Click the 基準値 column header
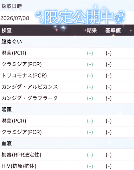Viewport: 134px width, 170px height. (113, 30)
